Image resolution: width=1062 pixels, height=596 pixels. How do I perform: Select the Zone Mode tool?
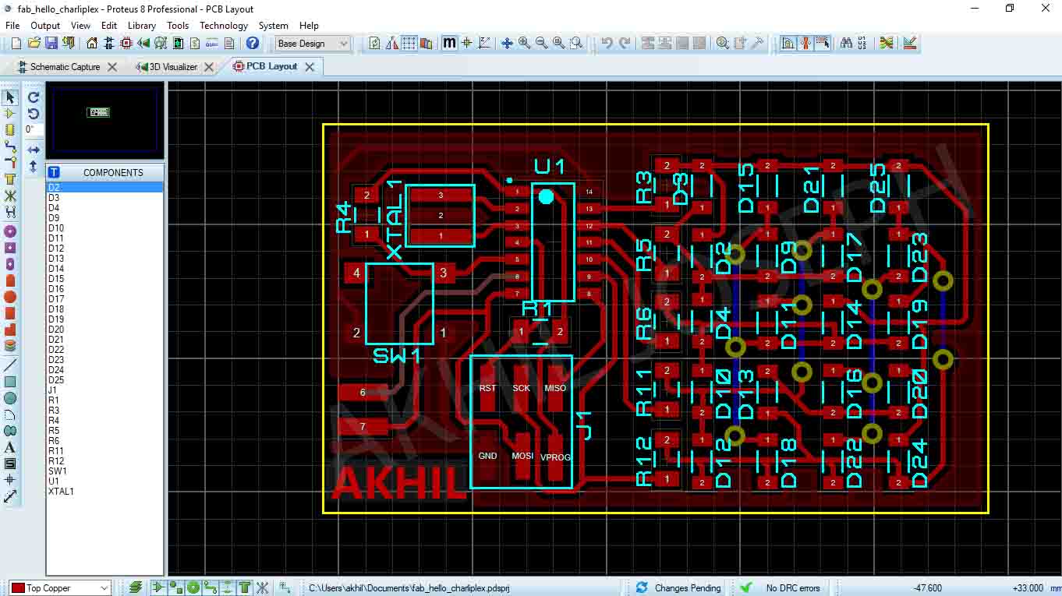(x=10, y=179)
